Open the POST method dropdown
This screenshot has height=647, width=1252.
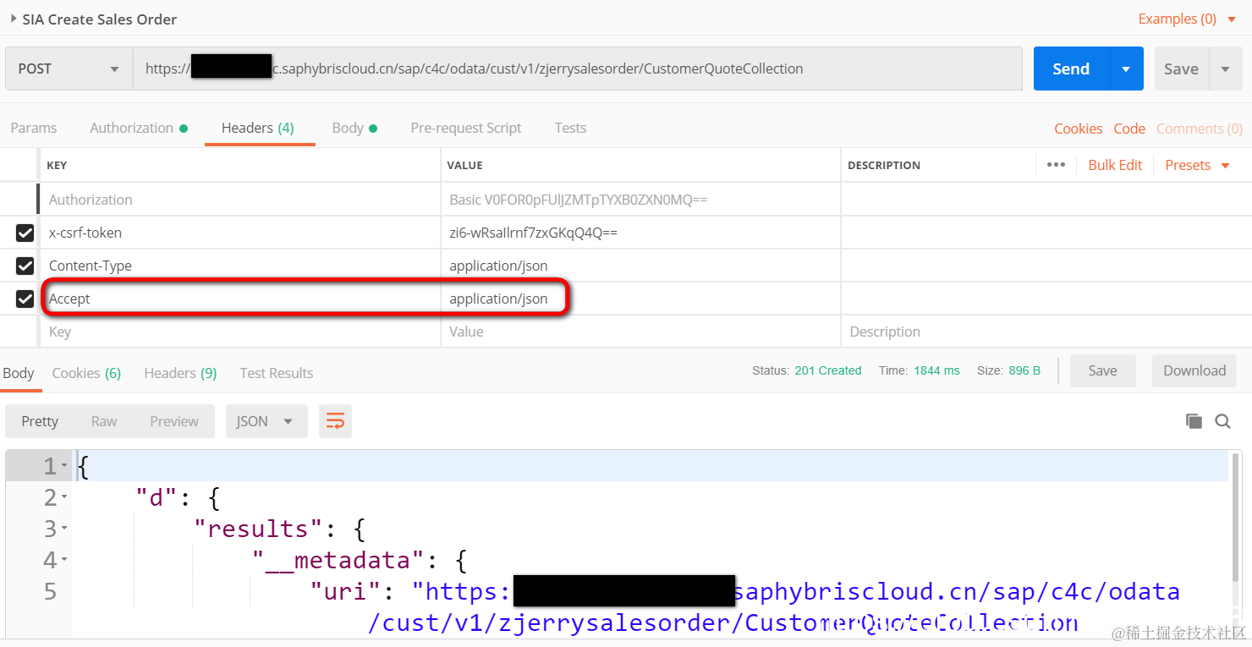pyautogui.click(x=69, y=69)
